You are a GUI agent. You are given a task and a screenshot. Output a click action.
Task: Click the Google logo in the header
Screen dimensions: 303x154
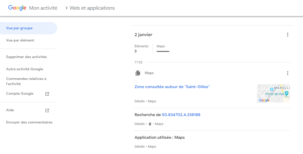tap(17, 8)
